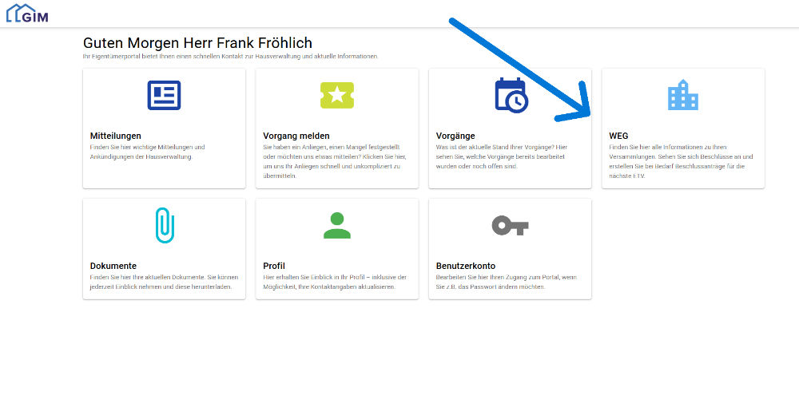Click the Benutzerkonto card title
This screenshot has height=399, width=799.
pos(466,267)
